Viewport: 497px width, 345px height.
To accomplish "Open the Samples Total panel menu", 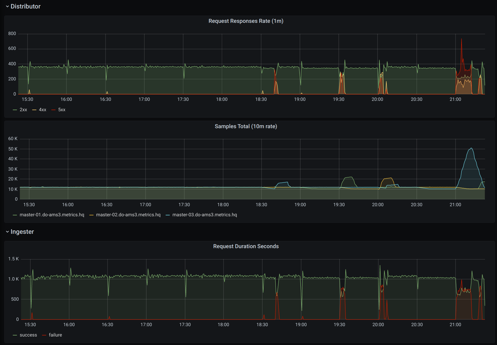I will click(x=246, y=127).
